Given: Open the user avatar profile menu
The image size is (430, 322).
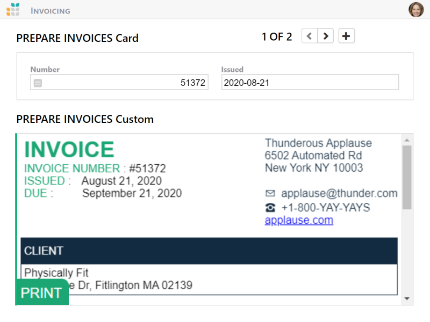Looking at the screenshot, I should tap(416, 10).
